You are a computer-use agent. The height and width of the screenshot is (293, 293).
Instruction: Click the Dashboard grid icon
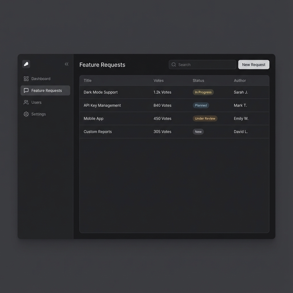(x=26, y=79)
